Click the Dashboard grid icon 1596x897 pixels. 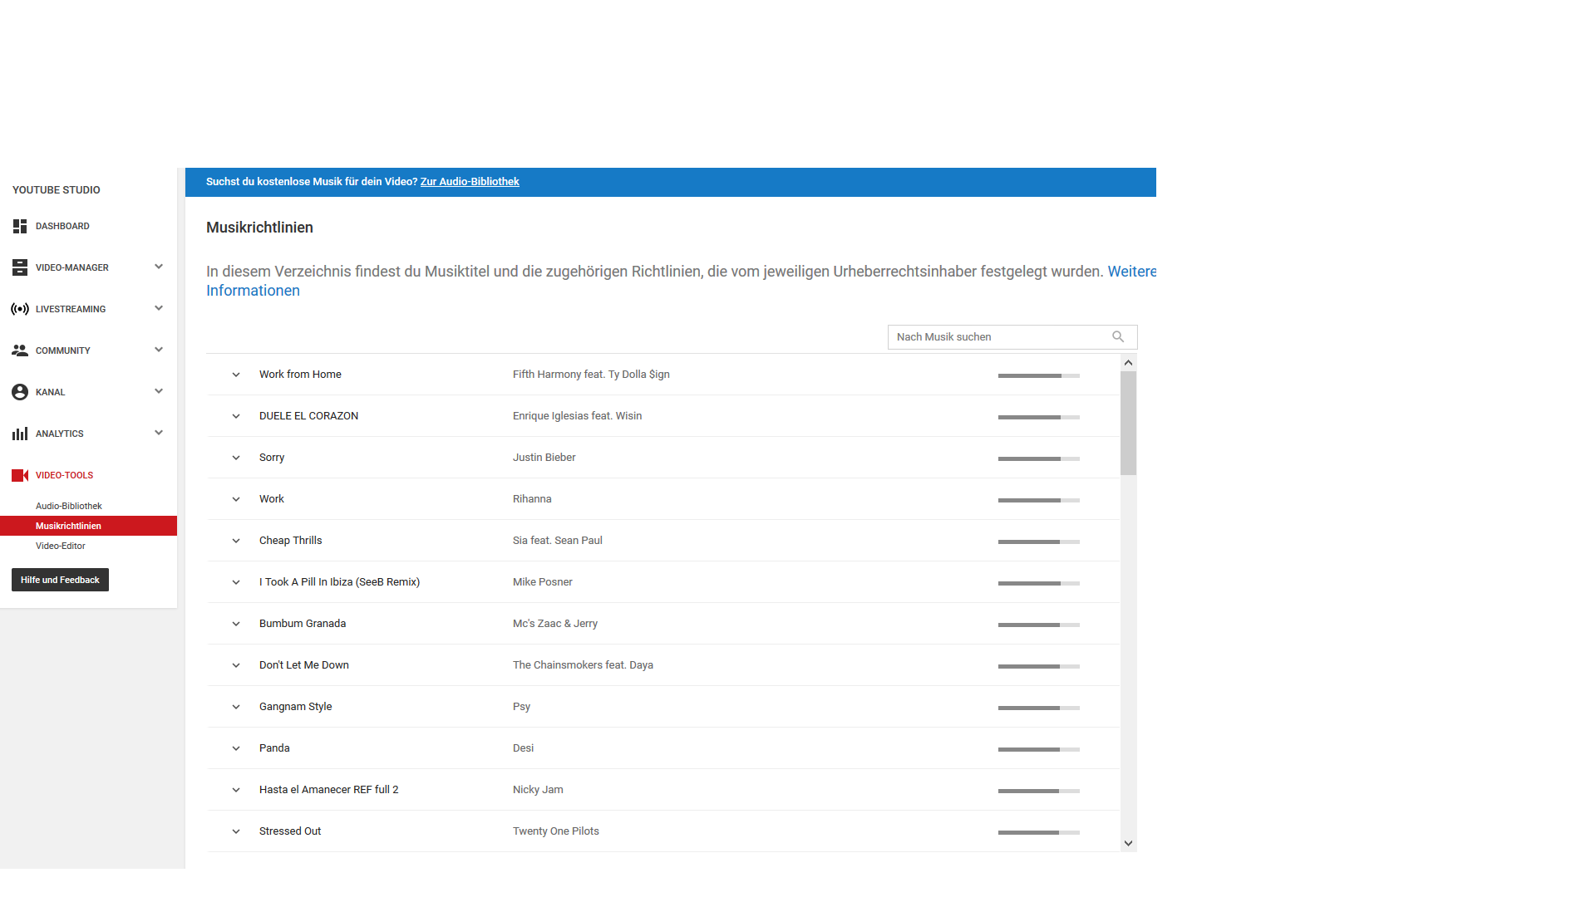pos(20,226)
